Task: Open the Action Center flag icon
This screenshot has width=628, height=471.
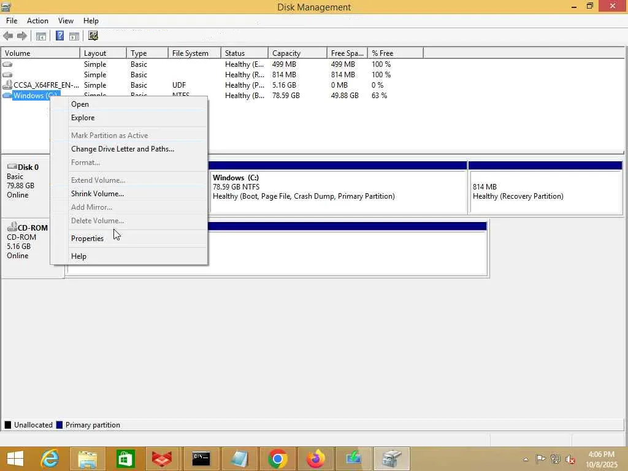Action: 540,459
